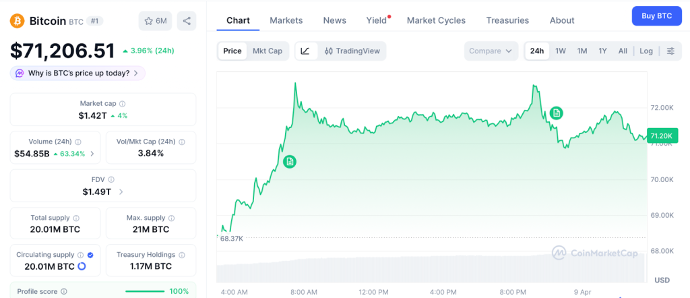Expand the Volume (24h) details arrow
This screenshot has width=690, height=298.
click(92, 154)
